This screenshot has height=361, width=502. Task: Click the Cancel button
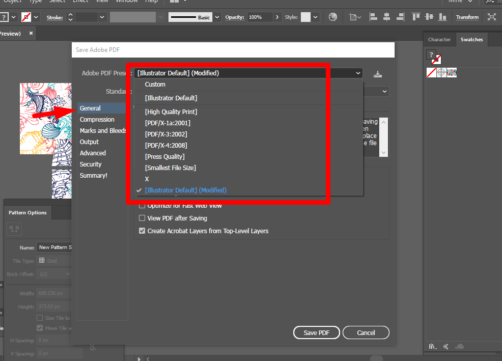tap(366, 332)
